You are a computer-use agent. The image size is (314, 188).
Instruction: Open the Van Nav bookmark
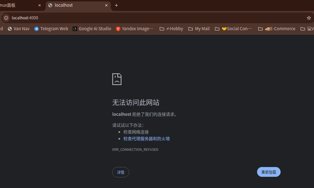point(19,29)
